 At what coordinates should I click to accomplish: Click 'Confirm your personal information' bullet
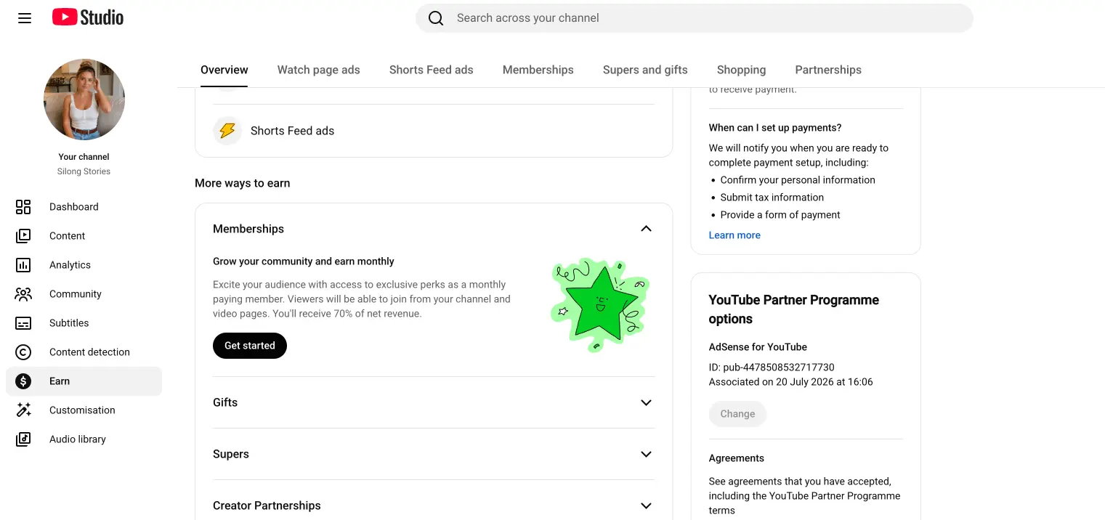[798, 180]
